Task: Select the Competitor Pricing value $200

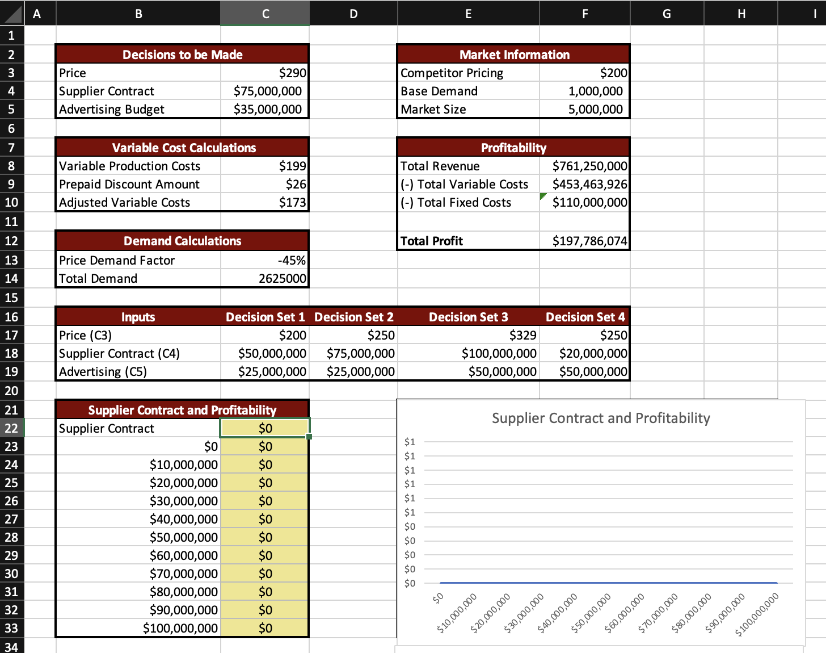Action: [584, 73]
